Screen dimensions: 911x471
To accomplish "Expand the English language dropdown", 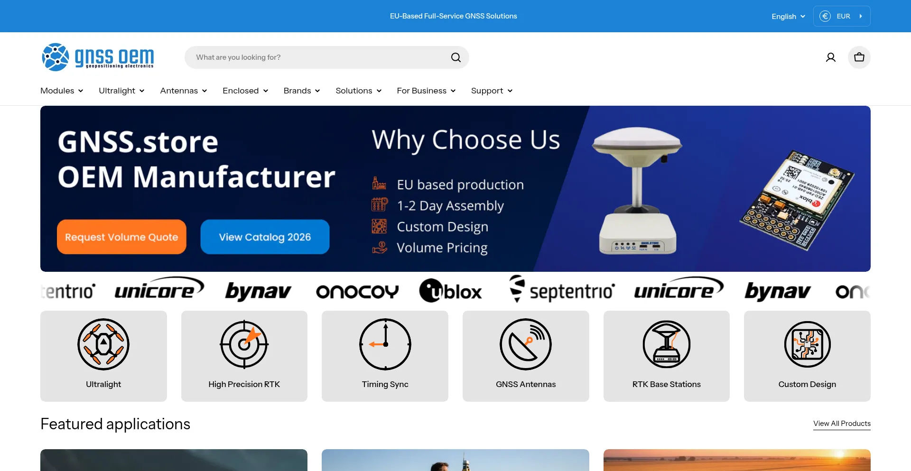I will click(788, 16).
